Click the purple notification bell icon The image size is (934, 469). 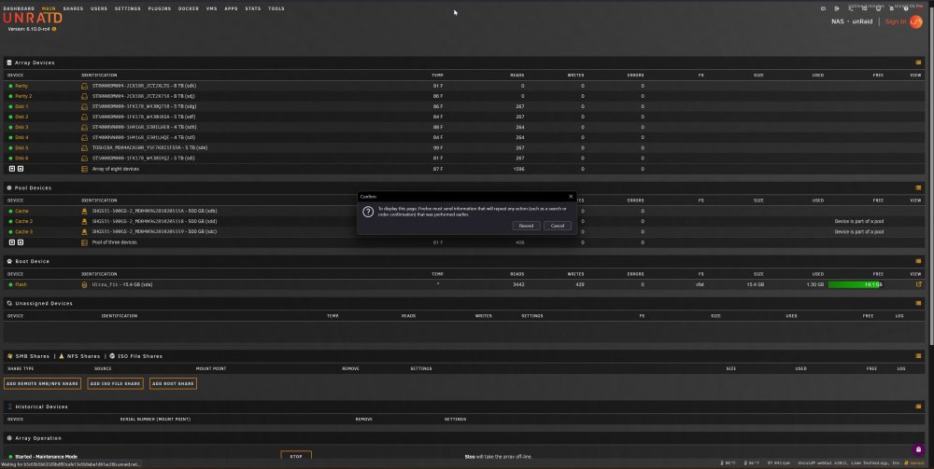918,449
